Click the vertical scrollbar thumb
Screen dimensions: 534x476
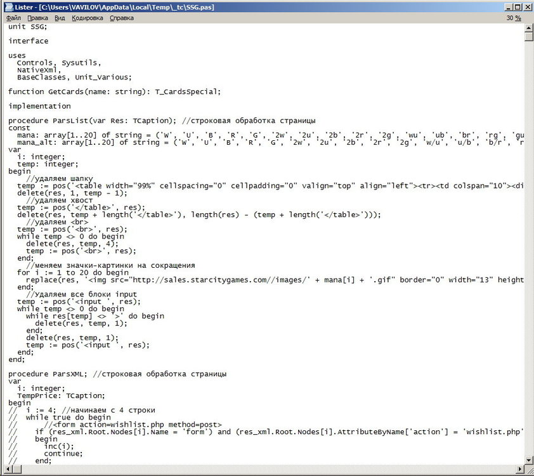[x=528, y=35]
